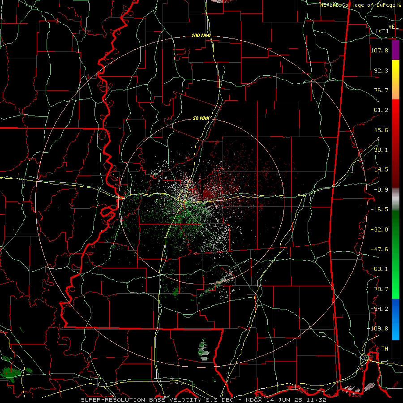Screen dimensions: 403x403
Task: Click the black TH segment of the color bar
Action: (395, 349)
